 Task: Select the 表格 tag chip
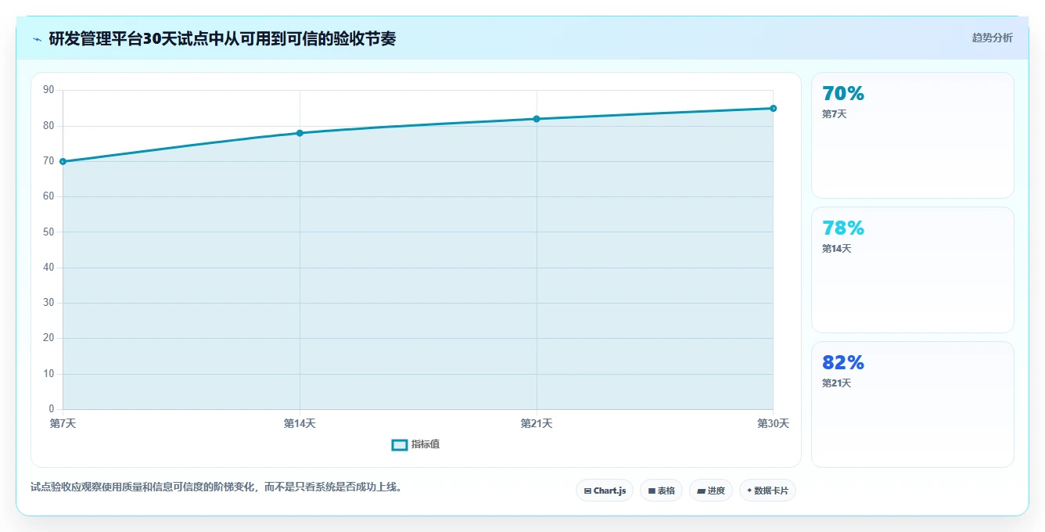(x=661, y=491)
